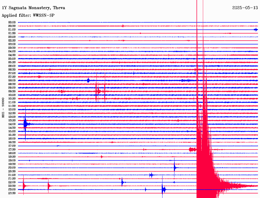Click the 15:00 time label
260x198 pixels.
tap(12, 131)
